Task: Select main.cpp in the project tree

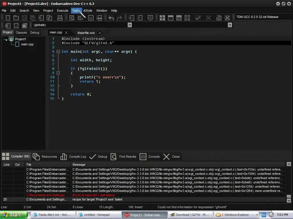Action: [27, 44]
